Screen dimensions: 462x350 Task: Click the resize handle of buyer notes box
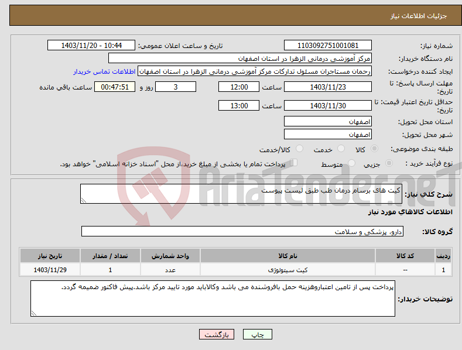[x=34, y=313]
